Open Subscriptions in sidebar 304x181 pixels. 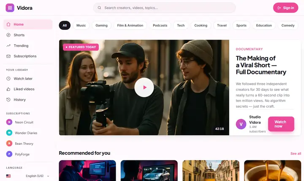tap(28, 56)
